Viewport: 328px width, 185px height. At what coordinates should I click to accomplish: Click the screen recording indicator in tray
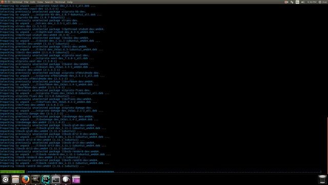pos(286,2)
